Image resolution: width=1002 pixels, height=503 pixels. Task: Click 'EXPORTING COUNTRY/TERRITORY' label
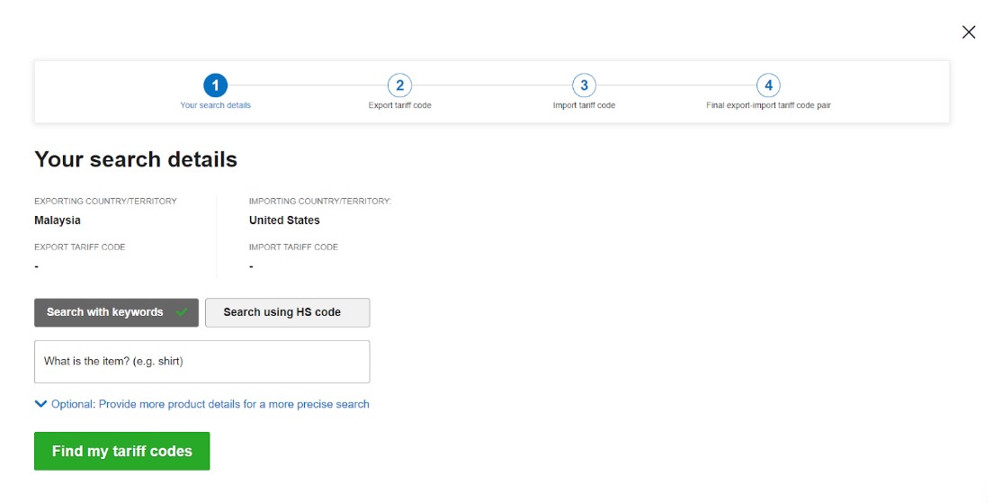[105, 202]
